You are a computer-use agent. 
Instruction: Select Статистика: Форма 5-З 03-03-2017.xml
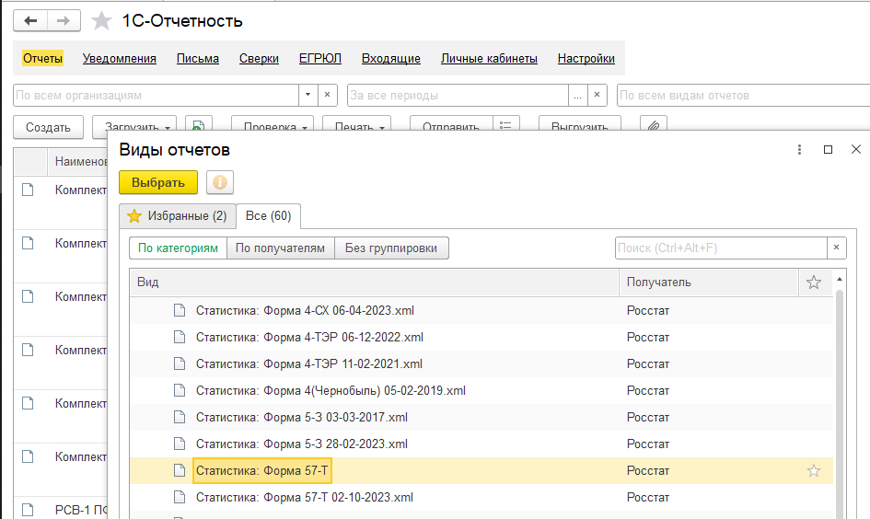click(x=301, y=417)
